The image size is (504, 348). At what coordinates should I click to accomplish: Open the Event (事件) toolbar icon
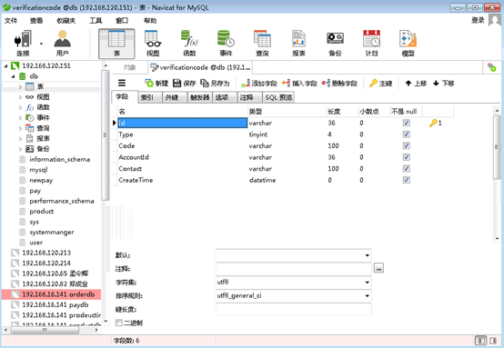[x=226, y=43]
